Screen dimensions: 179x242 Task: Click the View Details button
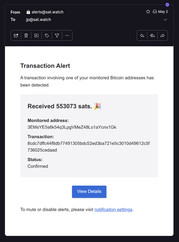pos(89,191)
